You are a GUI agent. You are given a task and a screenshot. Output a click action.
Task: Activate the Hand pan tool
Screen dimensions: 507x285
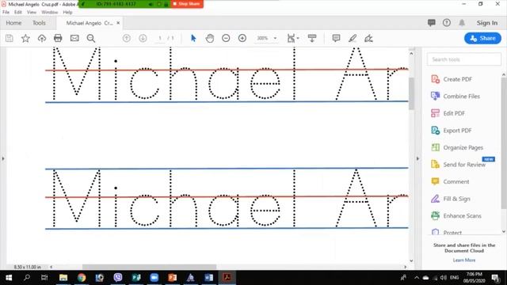coord(210,38)
